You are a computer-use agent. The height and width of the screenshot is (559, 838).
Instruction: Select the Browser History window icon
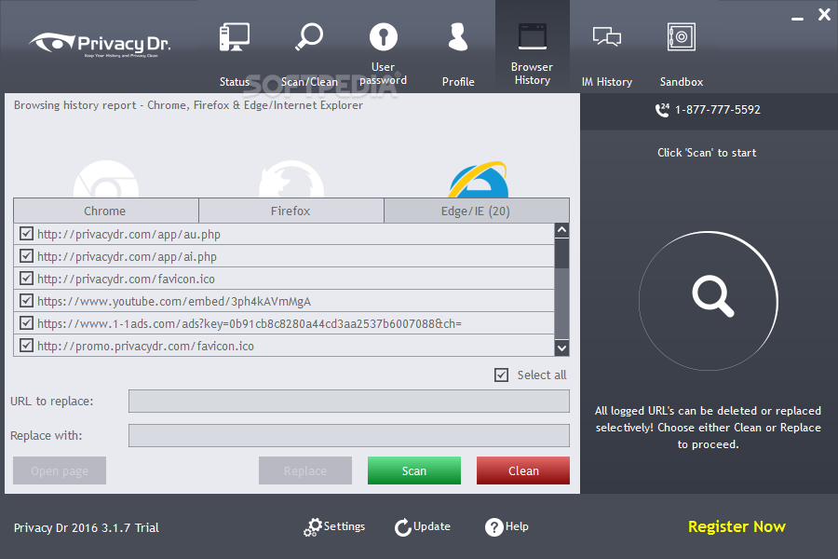tap(533, 36)
